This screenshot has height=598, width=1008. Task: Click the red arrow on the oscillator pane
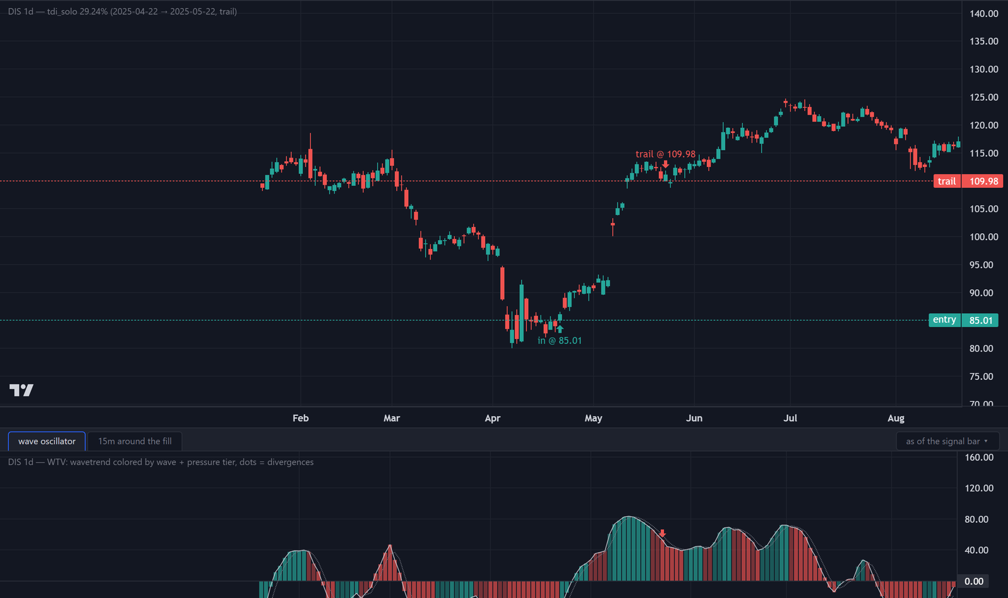point(662,533)
